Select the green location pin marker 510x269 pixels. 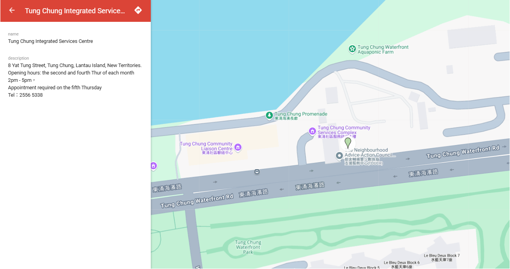coord(348,143)
